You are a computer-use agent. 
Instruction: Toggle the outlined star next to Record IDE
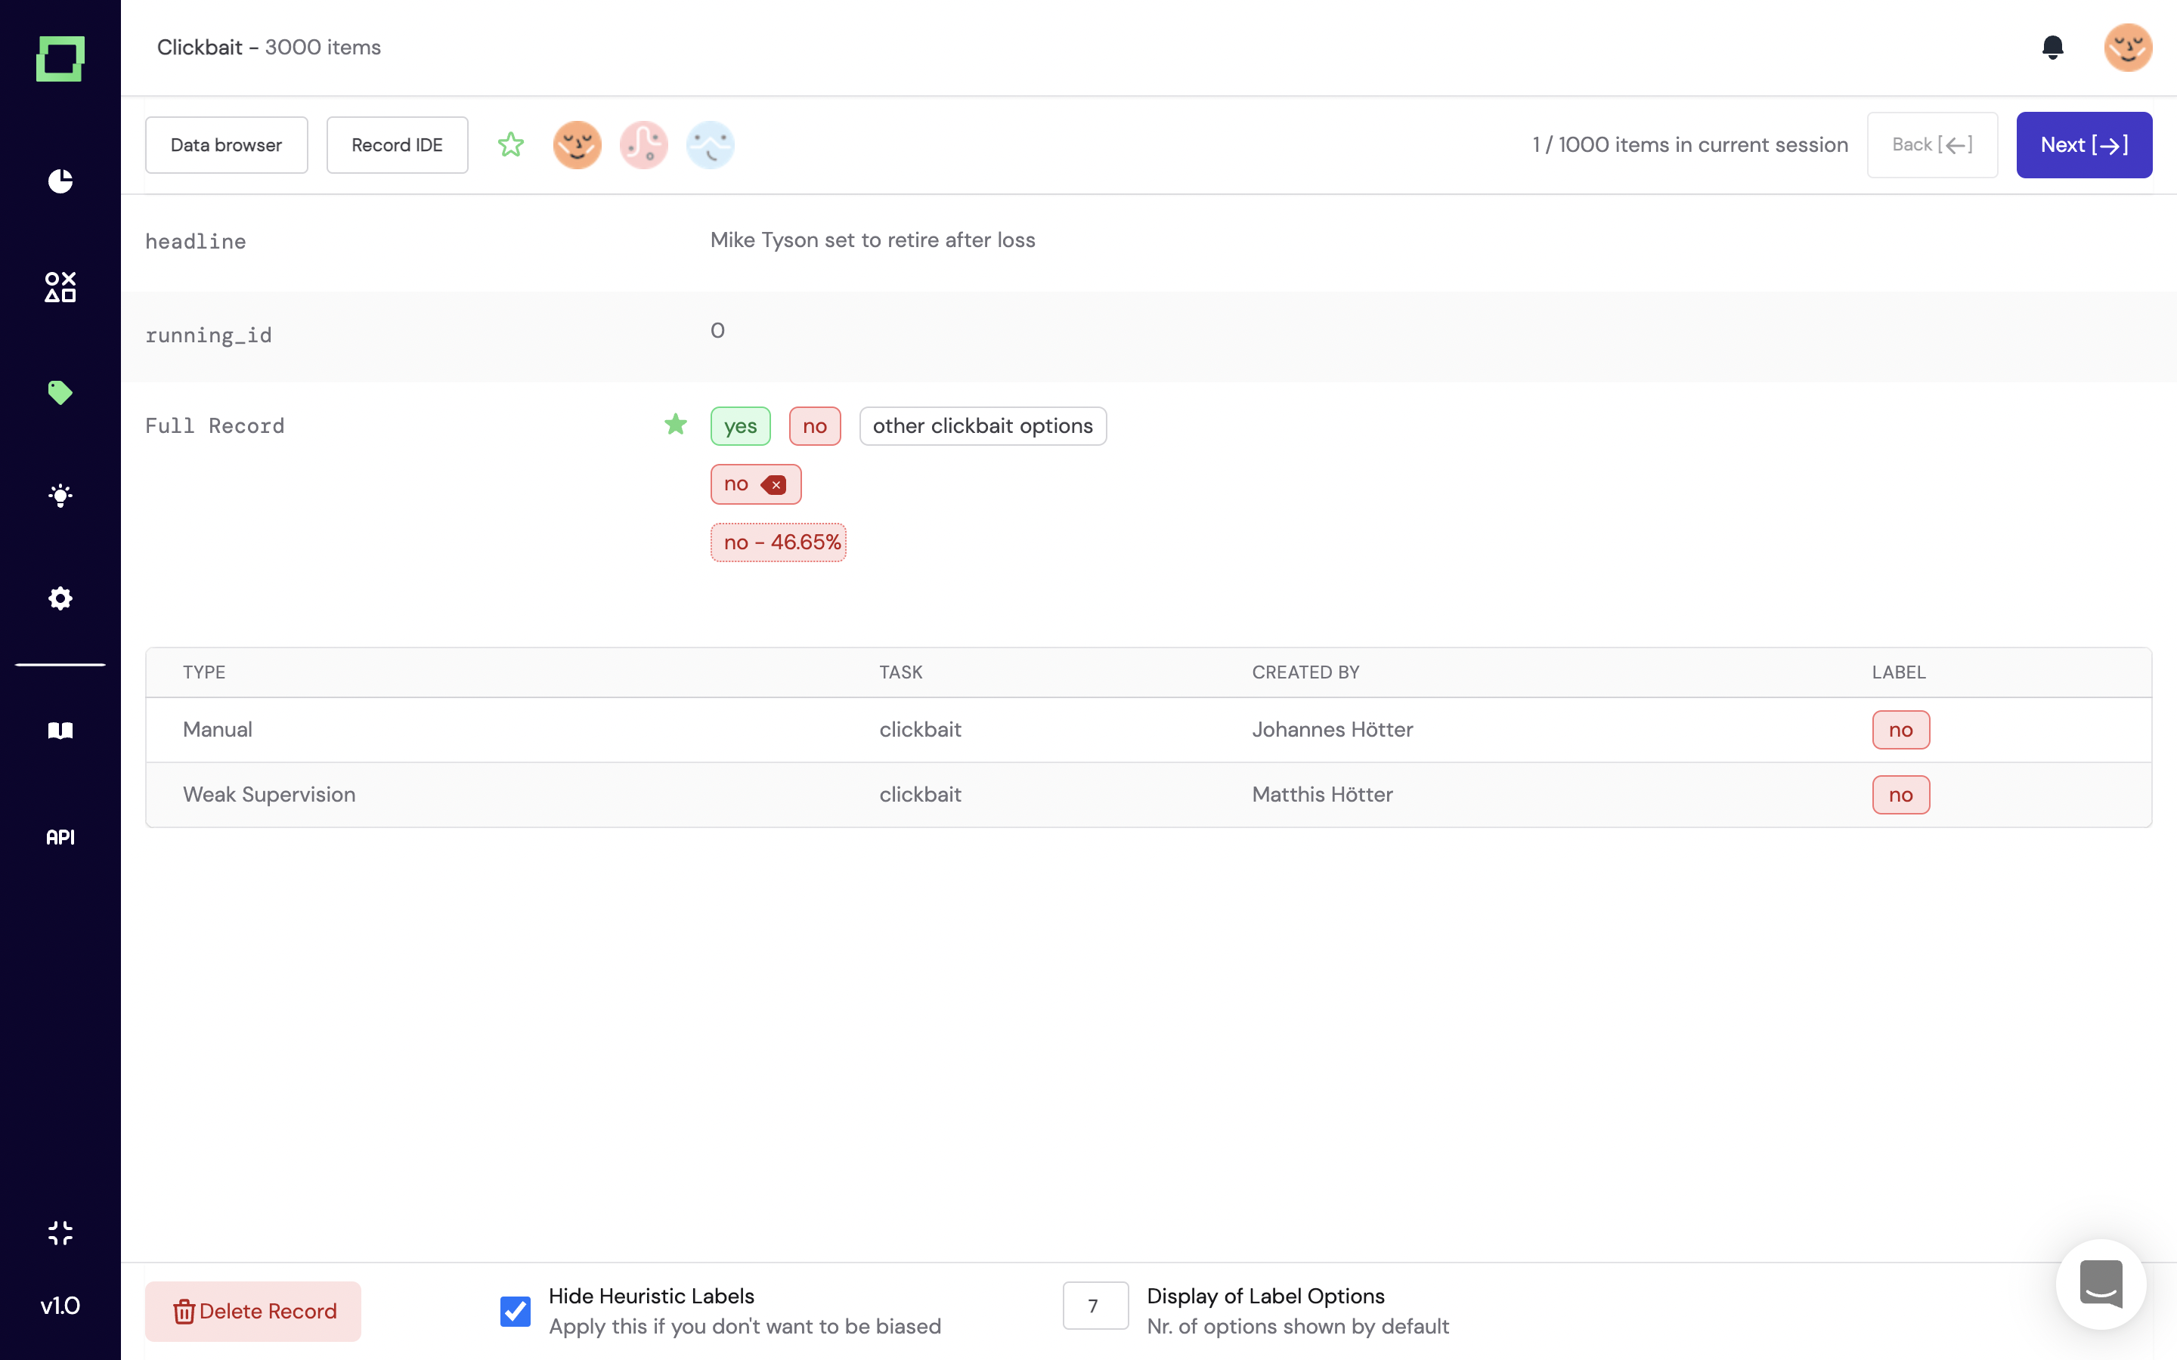point(511,145)
